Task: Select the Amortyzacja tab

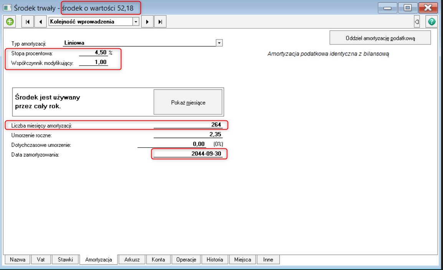Action: click(99, 260)
